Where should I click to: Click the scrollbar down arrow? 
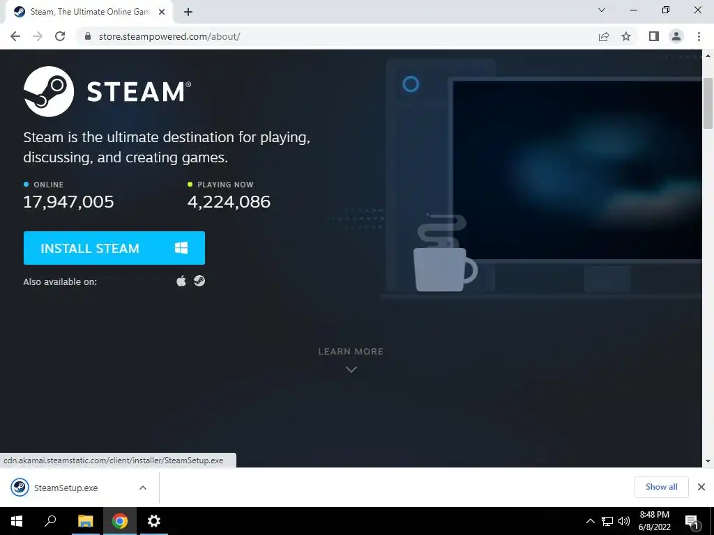(x=708, y=461)
